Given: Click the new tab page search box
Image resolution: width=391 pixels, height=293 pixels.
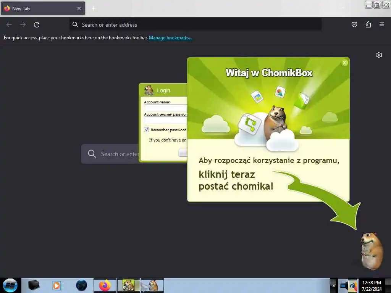Looking at the screenshot, I should pyautogui.click(x=110, y=154).
